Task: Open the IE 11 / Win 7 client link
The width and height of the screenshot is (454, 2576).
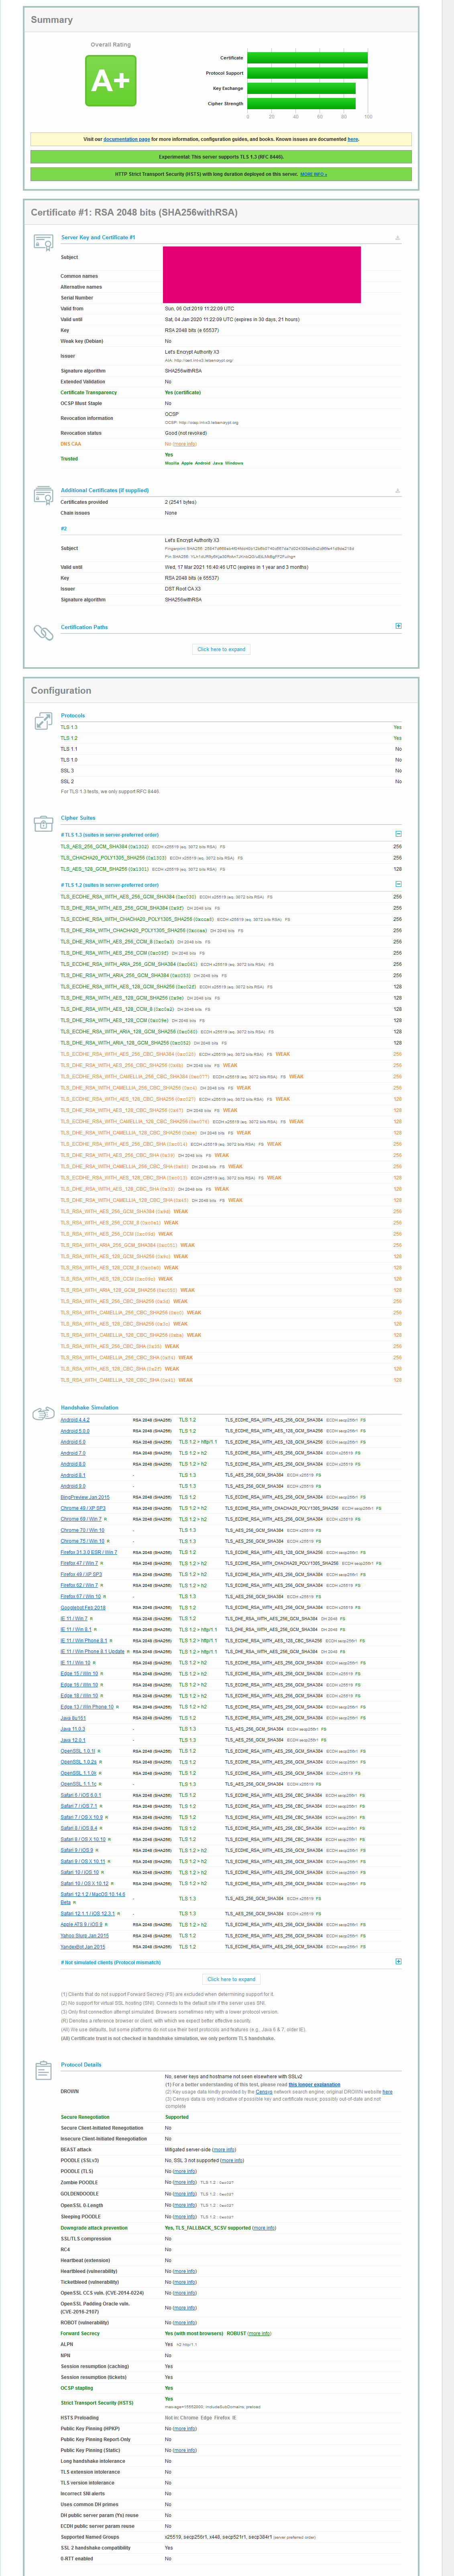Action: (74, 1619)
